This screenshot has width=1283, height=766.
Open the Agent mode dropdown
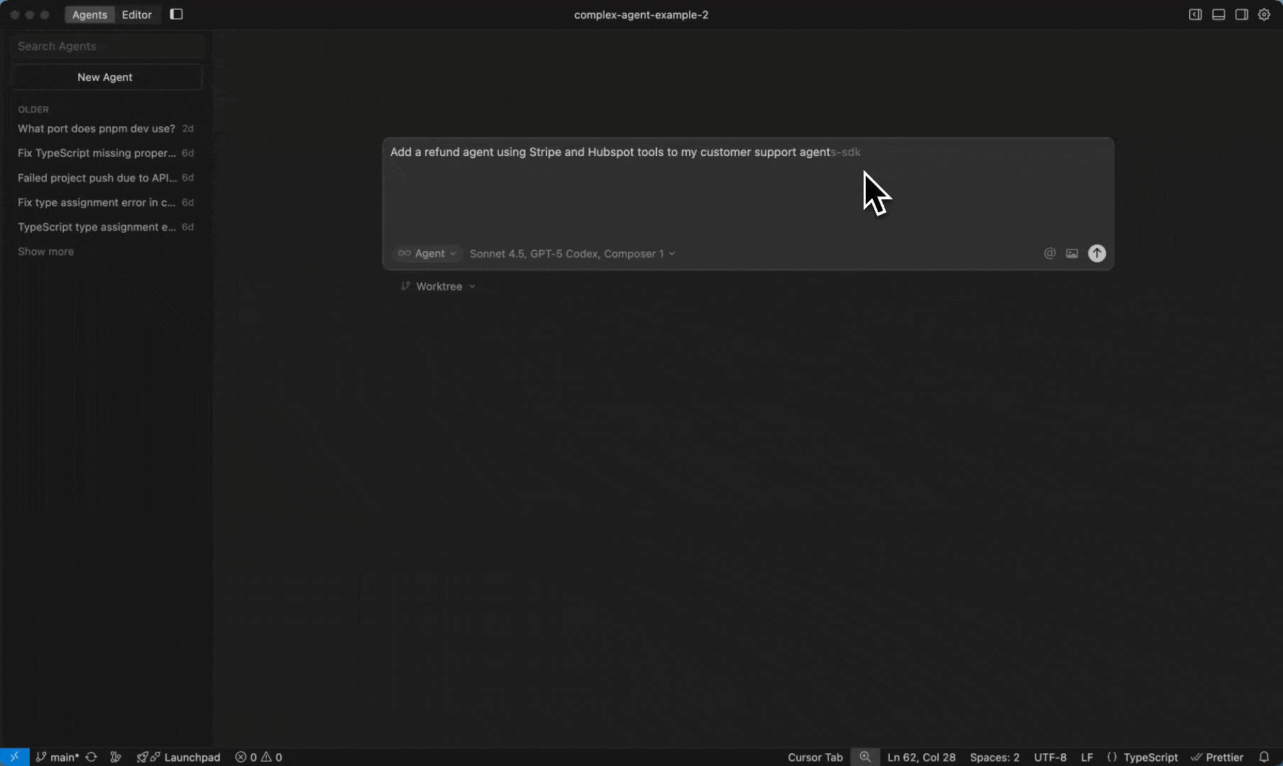click(427, 253)
